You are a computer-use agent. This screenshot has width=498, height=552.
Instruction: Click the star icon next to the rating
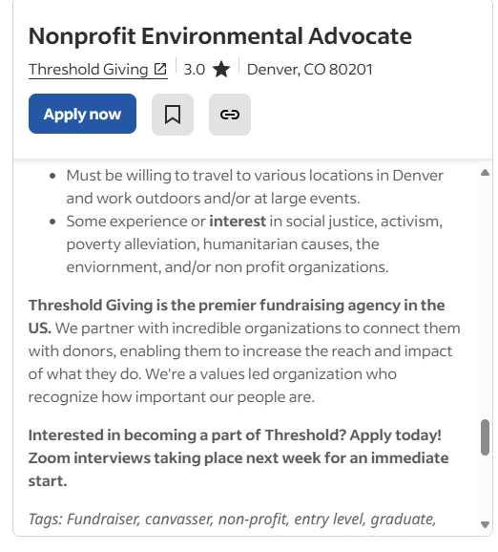[x=221, y=69]
